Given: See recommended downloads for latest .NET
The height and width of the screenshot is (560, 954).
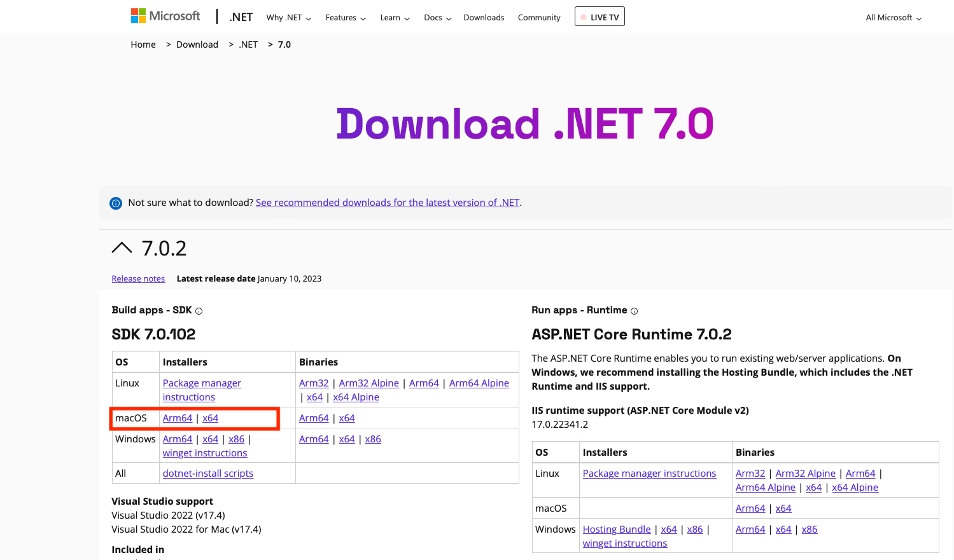Looking at the screenshot, I should click(x=387, y=202).
